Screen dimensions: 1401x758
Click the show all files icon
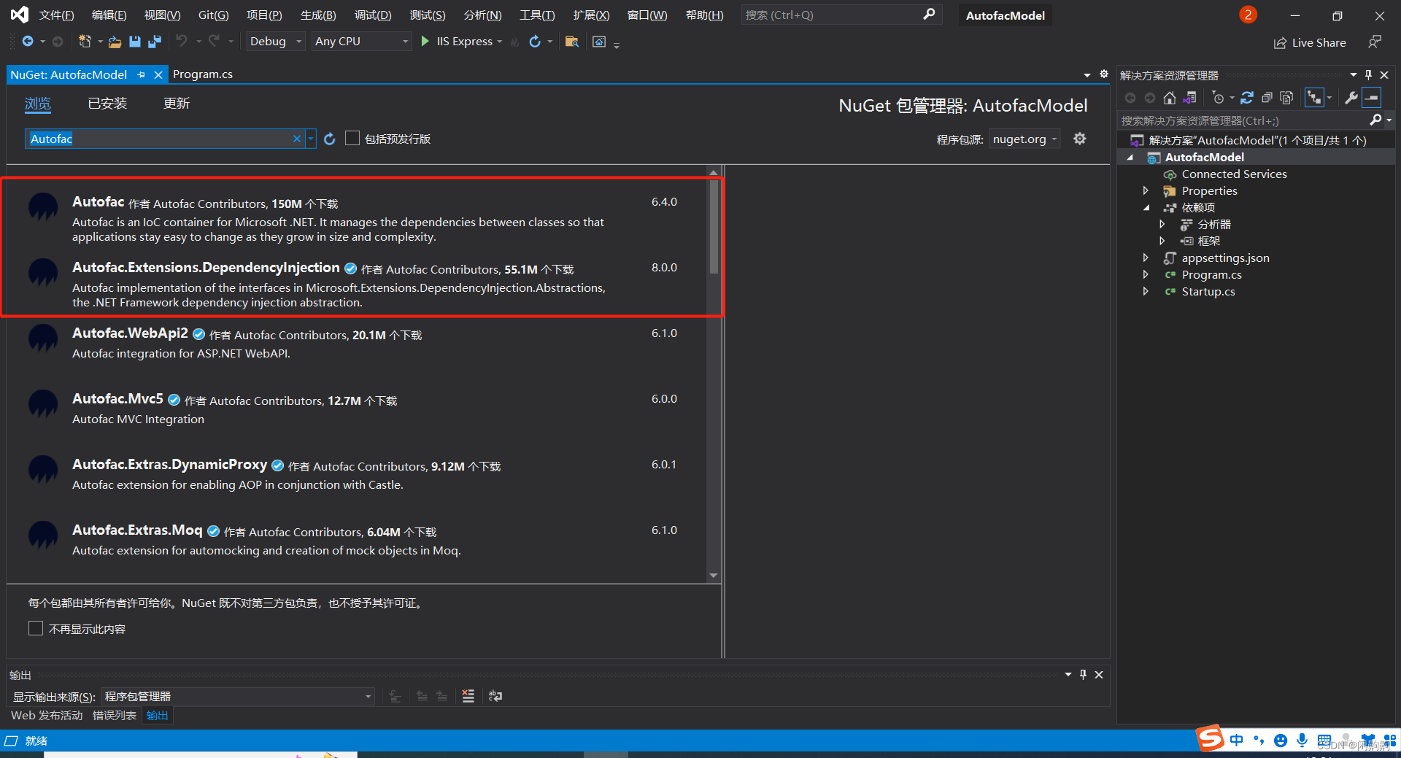(1286, 98)
